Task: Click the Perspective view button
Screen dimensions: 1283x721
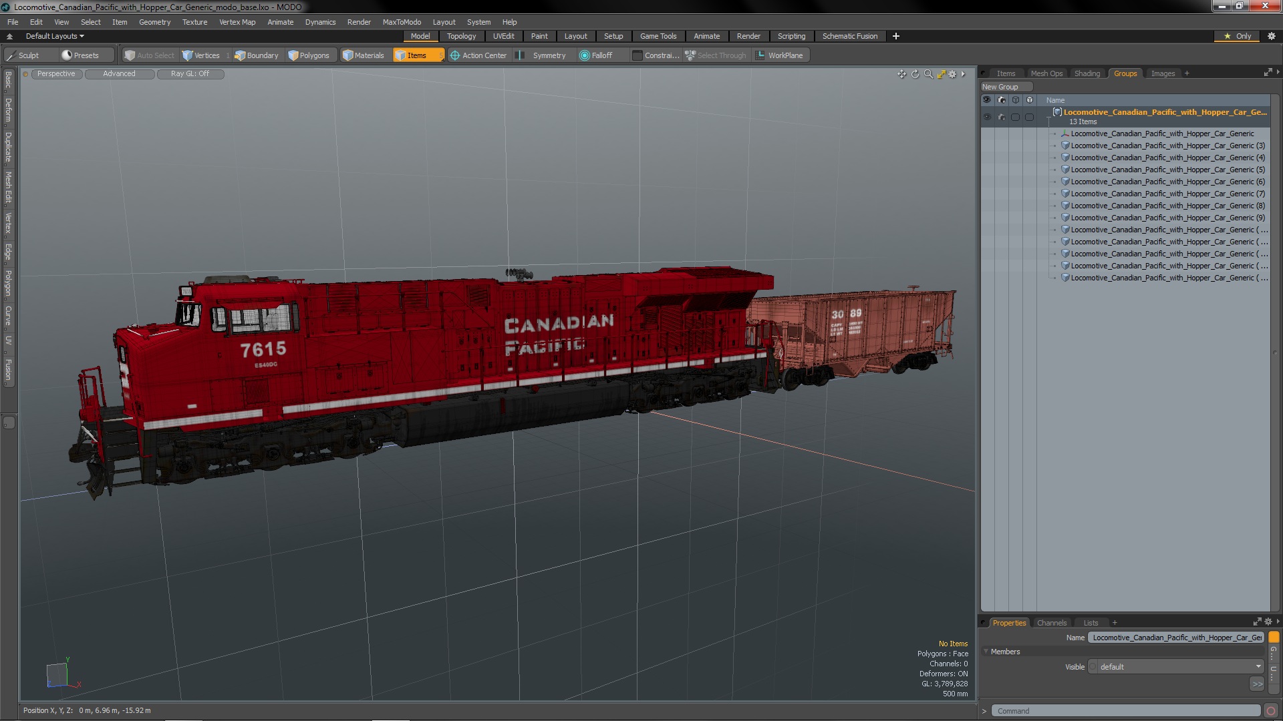Action: [56, 74]
